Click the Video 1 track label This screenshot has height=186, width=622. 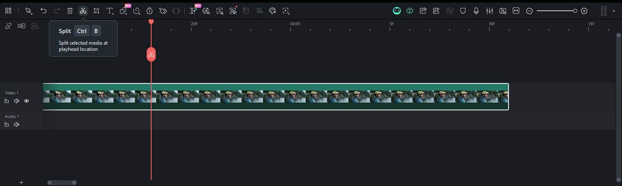12,93
